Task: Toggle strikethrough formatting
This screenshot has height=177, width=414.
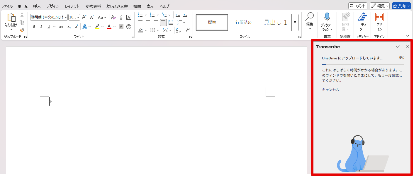Action: (61, 26)
